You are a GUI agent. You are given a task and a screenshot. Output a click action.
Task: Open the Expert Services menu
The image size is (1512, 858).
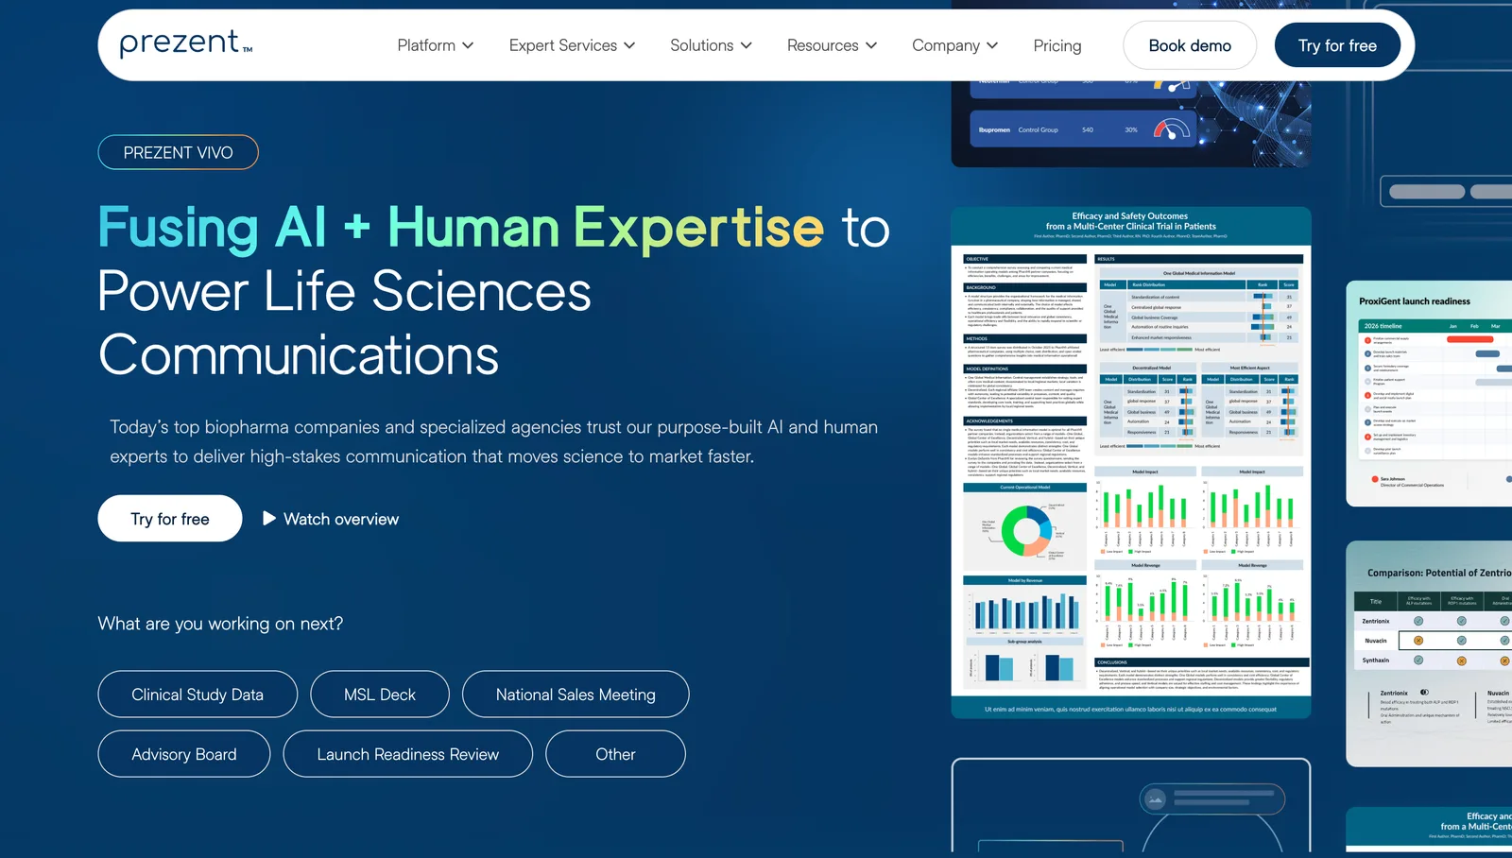pyautogui.click(x=573, y=45)
